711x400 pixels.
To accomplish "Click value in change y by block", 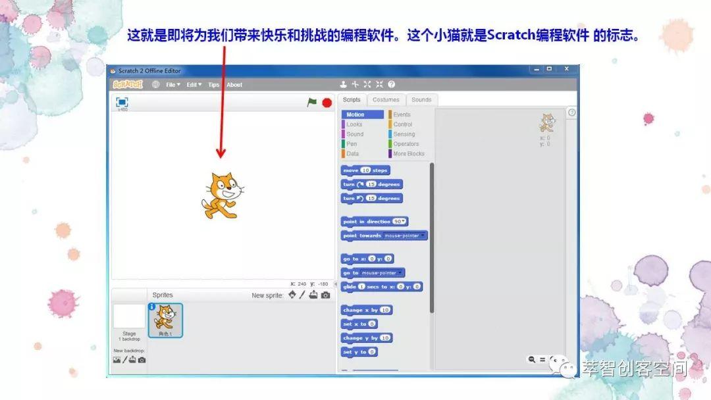I will [385, 338].
